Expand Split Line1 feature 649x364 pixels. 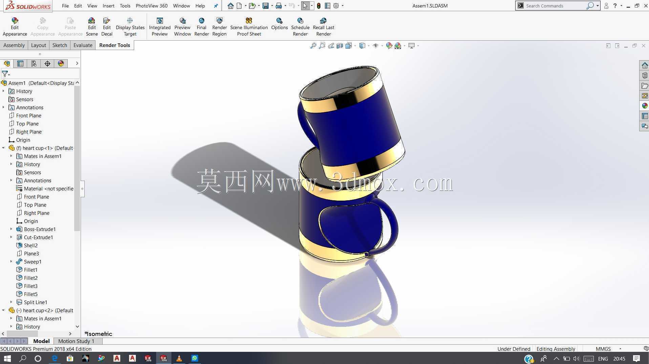click(11, 302)
